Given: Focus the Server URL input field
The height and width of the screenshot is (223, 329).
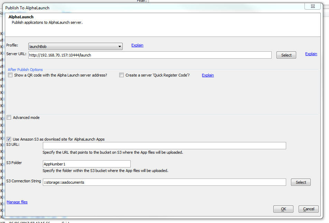Looking at the screenshot, I should [150, 55].
